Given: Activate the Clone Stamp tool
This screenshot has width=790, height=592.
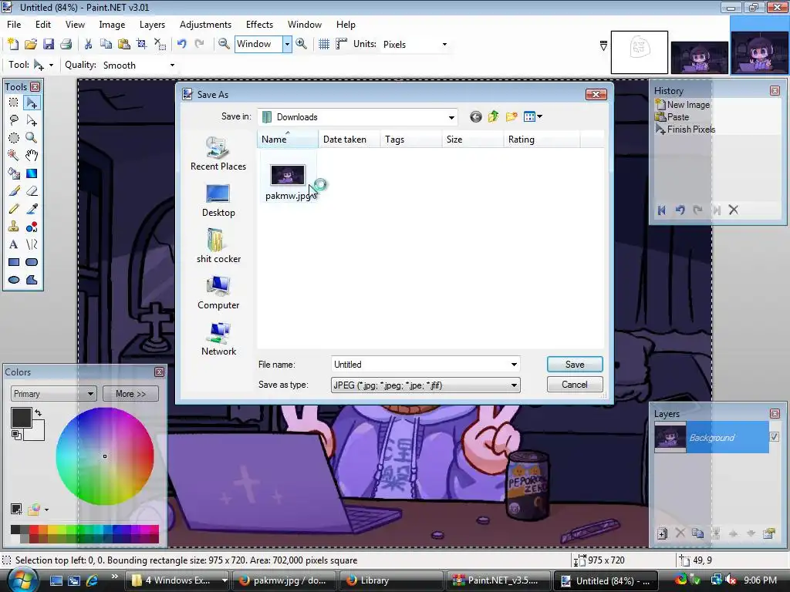Looking at the screenshot, I should point(14,227).
